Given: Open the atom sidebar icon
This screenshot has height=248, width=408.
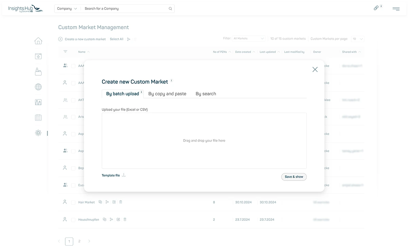Looking at the screenshot, I should tap(38, 133).
